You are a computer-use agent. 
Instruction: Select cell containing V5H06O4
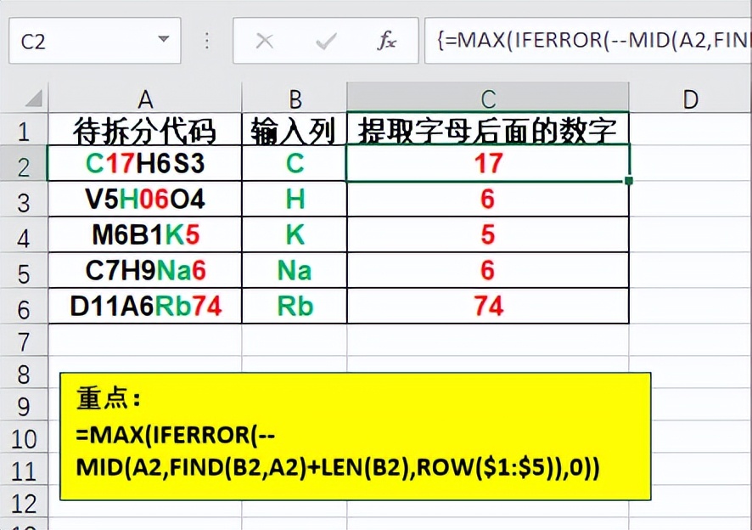coord(145,199)
